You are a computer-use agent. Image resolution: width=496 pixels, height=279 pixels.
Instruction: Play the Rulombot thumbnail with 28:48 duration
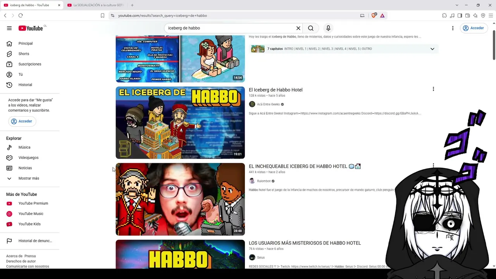coord(180,199)
